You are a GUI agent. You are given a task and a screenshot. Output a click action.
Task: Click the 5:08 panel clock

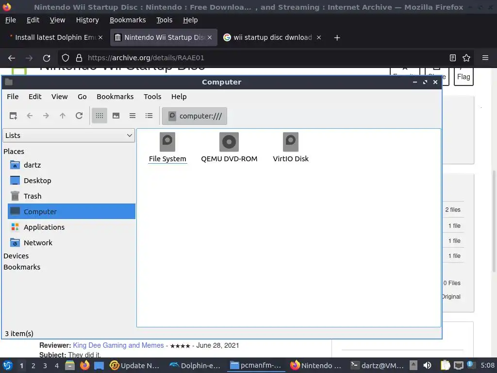[487, 365]
